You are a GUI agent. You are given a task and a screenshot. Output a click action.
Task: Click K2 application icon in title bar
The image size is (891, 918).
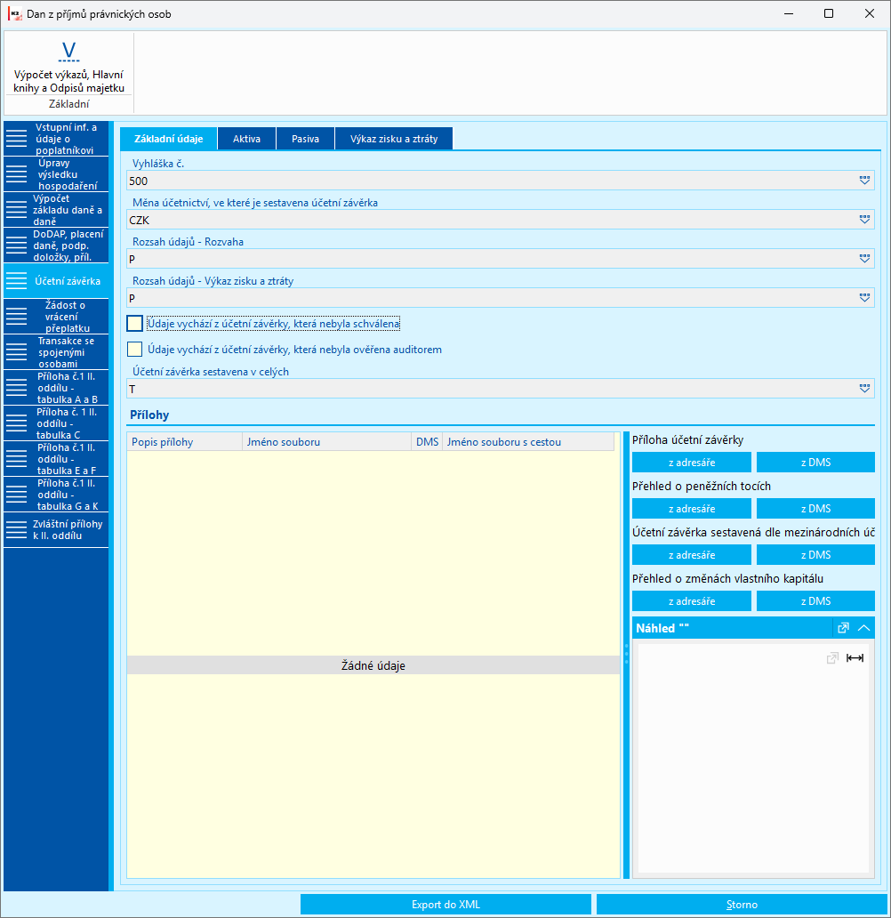(14, 13)
